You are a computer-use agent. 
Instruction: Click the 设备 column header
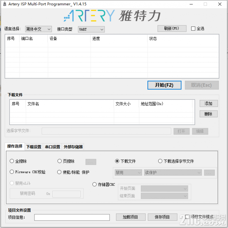click(x=69, y=39)
